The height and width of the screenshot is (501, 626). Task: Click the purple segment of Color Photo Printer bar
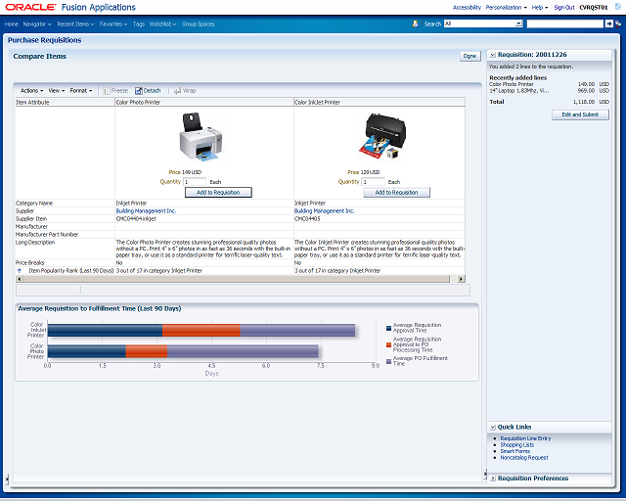tap(243, 350)
